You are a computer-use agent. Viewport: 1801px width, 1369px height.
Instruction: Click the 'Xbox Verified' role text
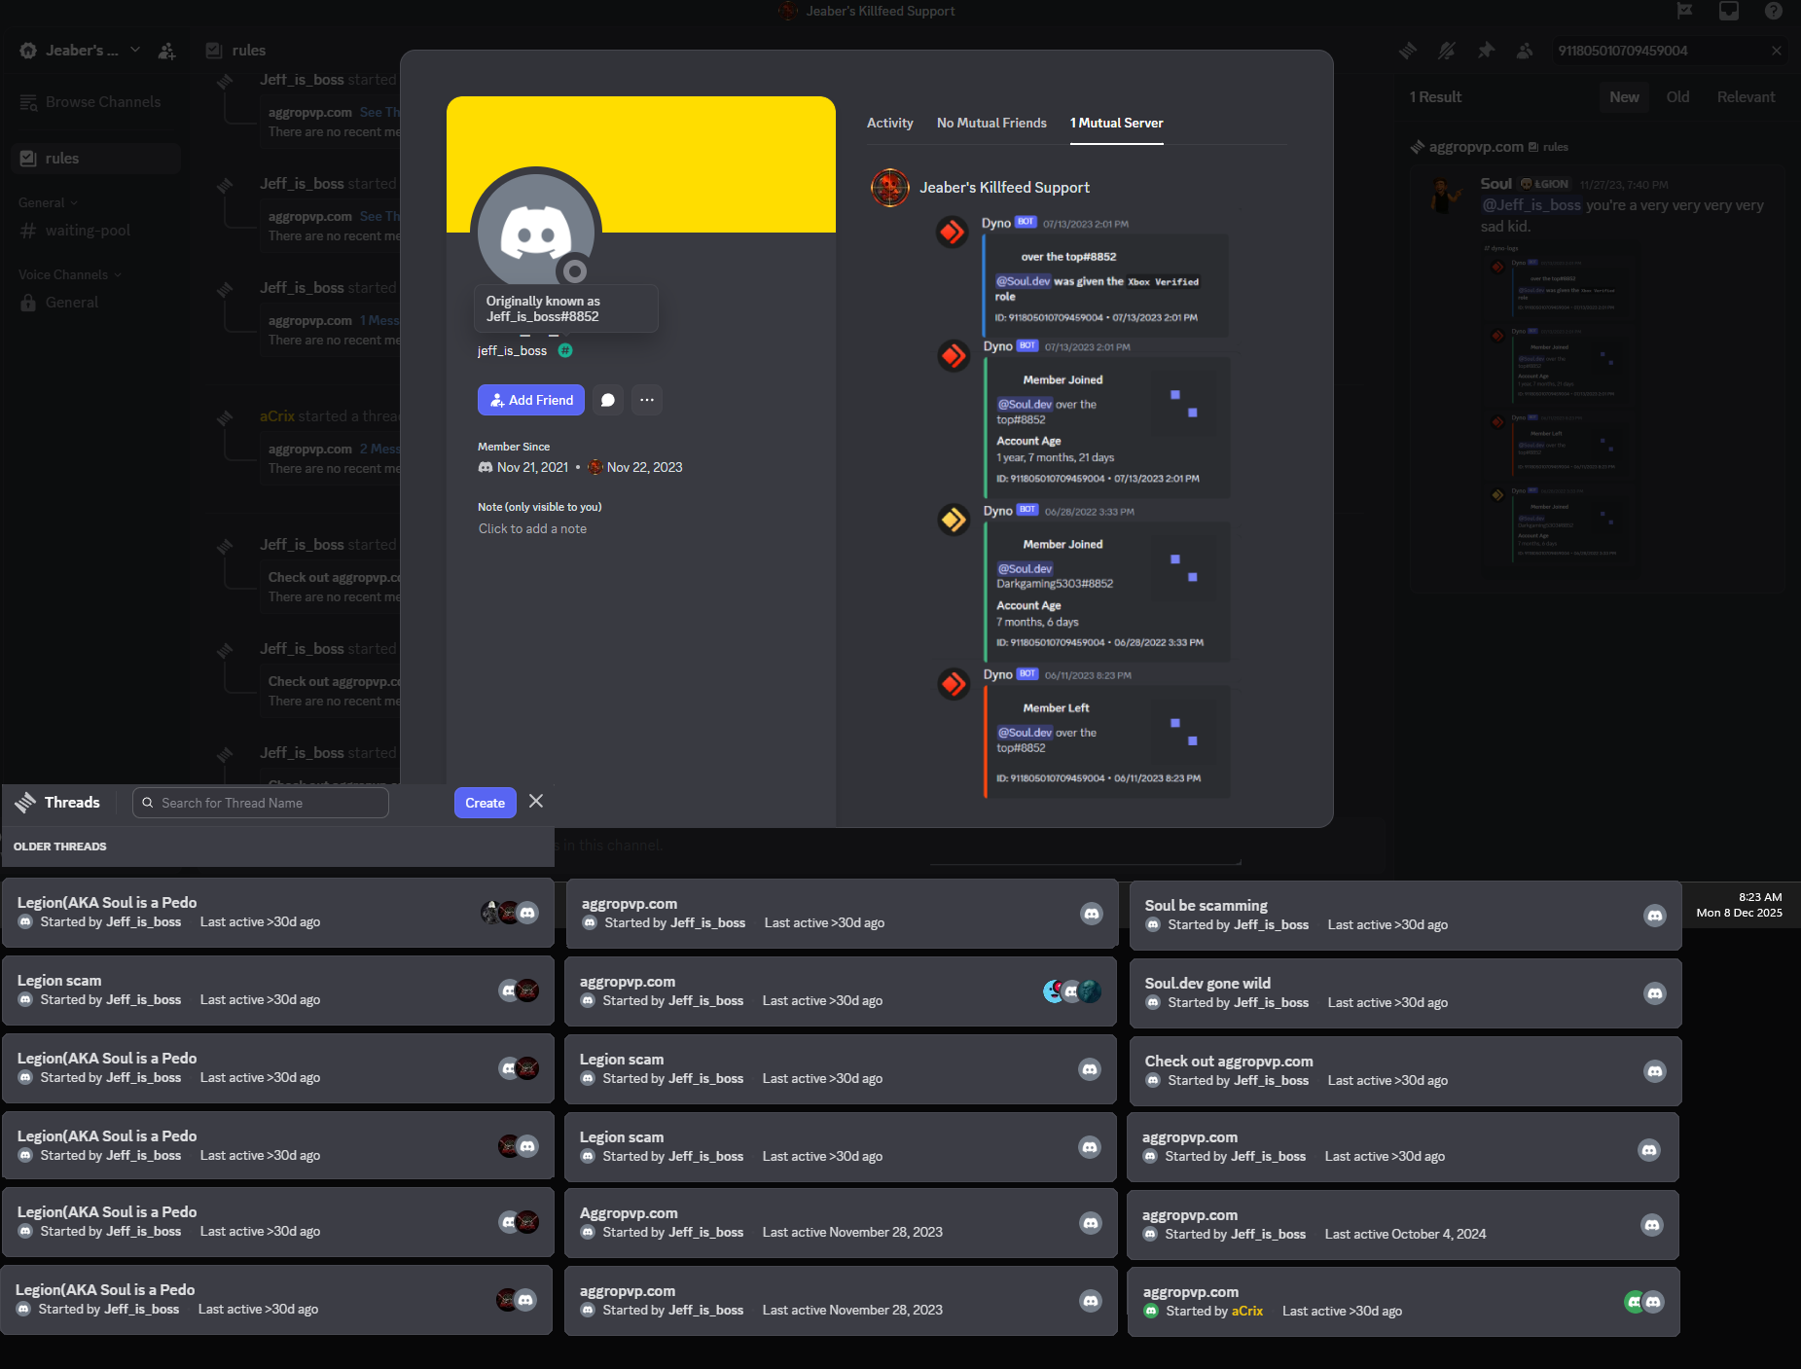[x=1163, y=282]
